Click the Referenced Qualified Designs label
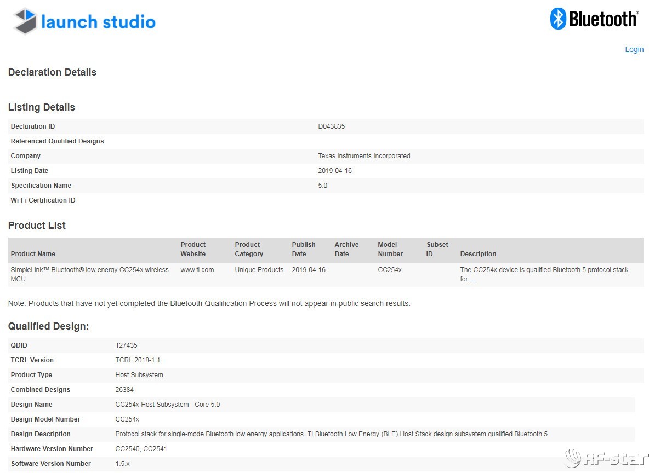Viewport: 649px width, 473px height. [x=57, y=141]
